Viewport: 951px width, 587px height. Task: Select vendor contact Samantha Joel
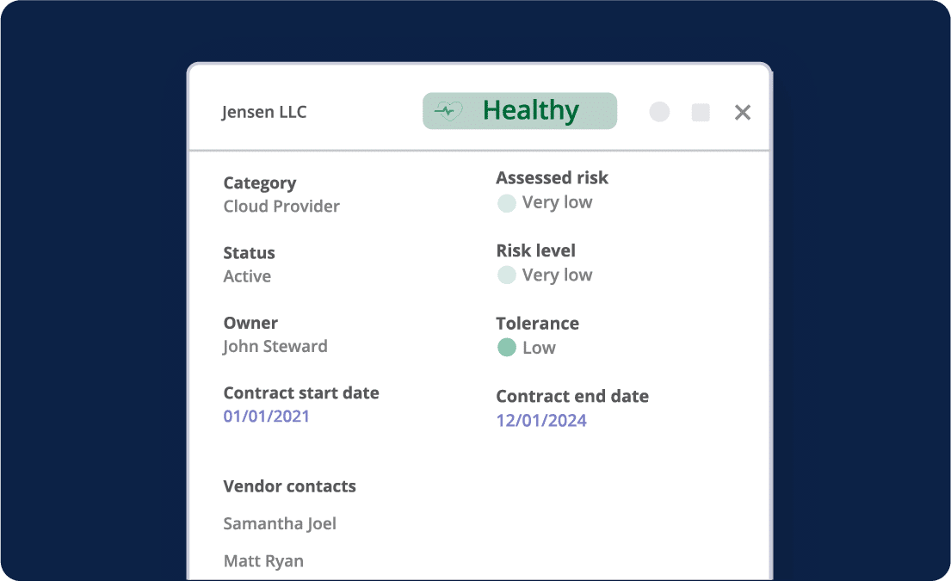click(x=280, y=523)
